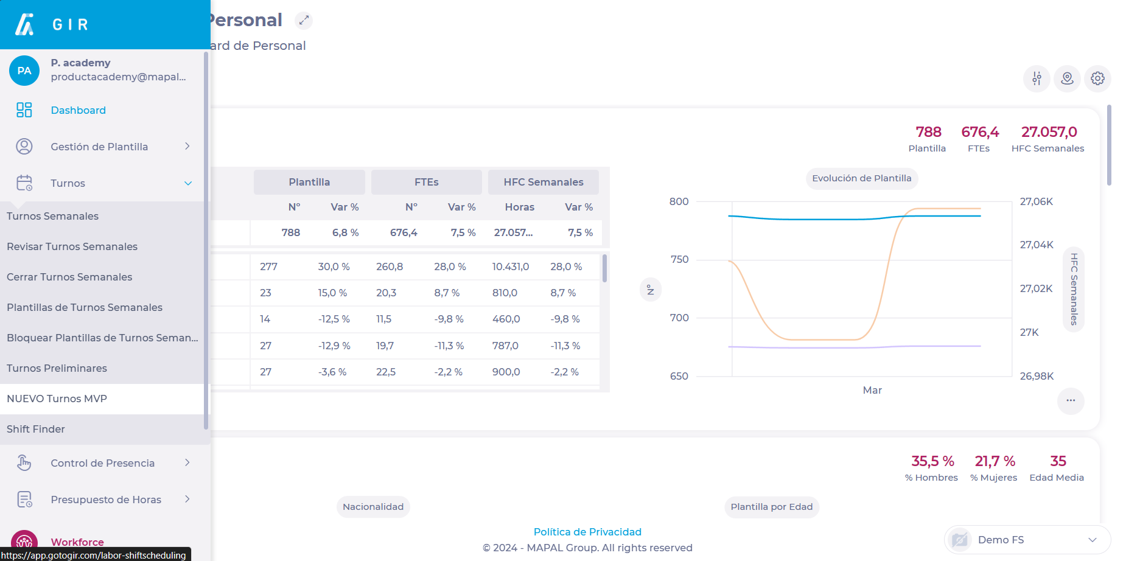Toggle the HFC Semanales axis label
This screenshot has width=1126, height=561.
(1074, 289)
